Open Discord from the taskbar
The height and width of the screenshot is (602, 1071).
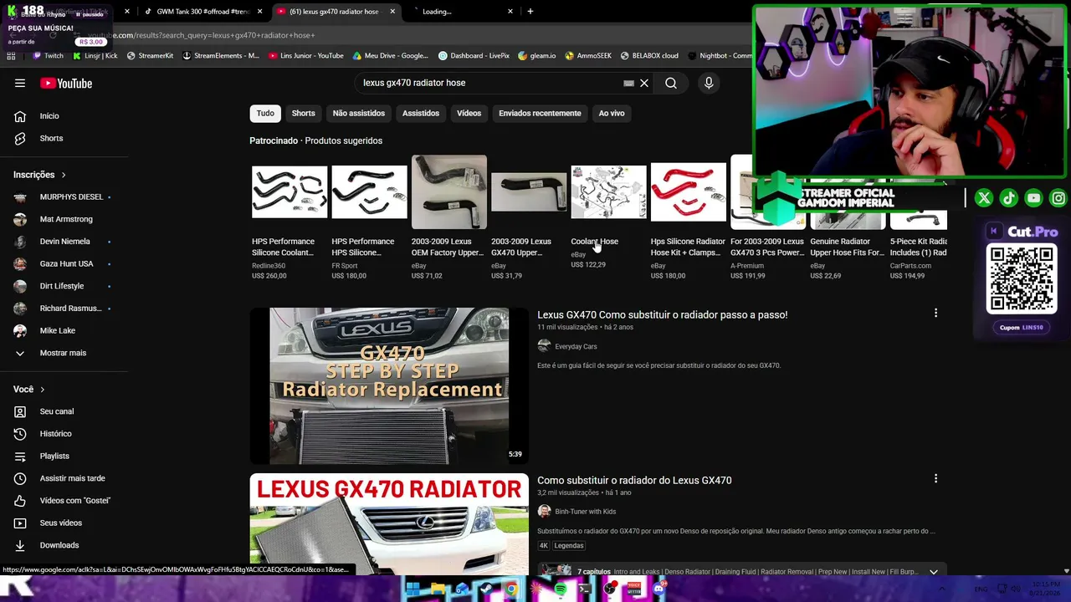[659, 589]
